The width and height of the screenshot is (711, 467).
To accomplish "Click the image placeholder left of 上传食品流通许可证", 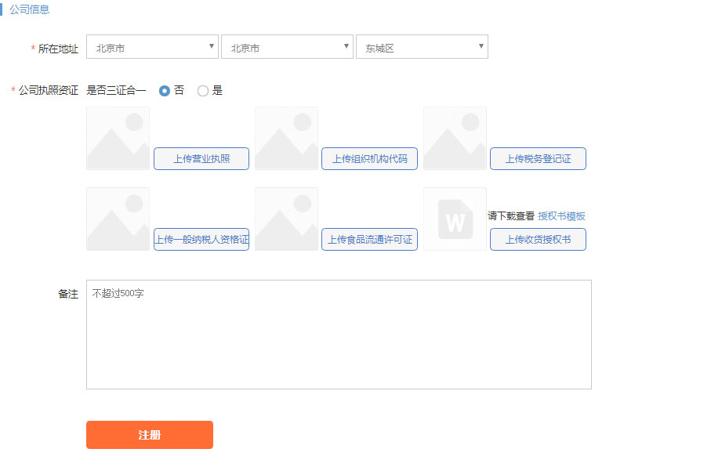I will [286, 219].
